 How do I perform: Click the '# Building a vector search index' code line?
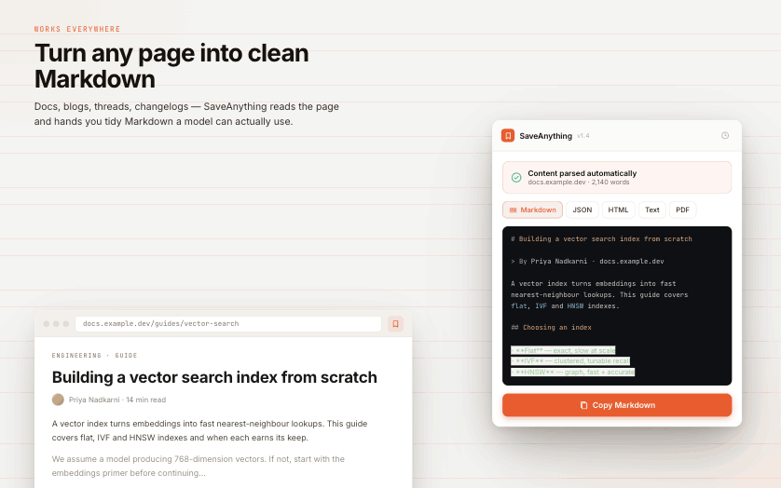601,239
